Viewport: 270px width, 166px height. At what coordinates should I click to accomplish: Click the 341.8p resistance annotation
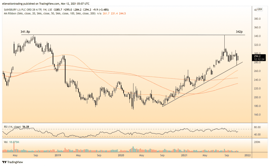pos(25,32)
